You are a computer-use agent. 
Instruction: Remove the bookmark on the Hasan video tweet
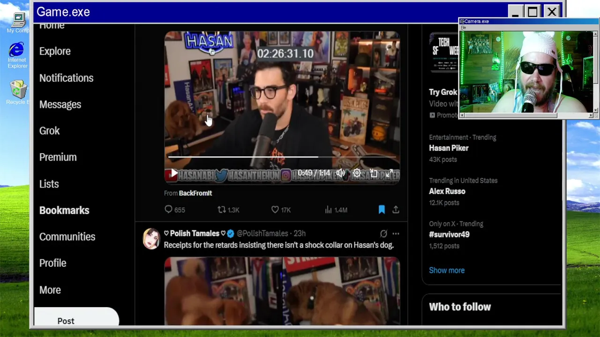tap(382, 210)
